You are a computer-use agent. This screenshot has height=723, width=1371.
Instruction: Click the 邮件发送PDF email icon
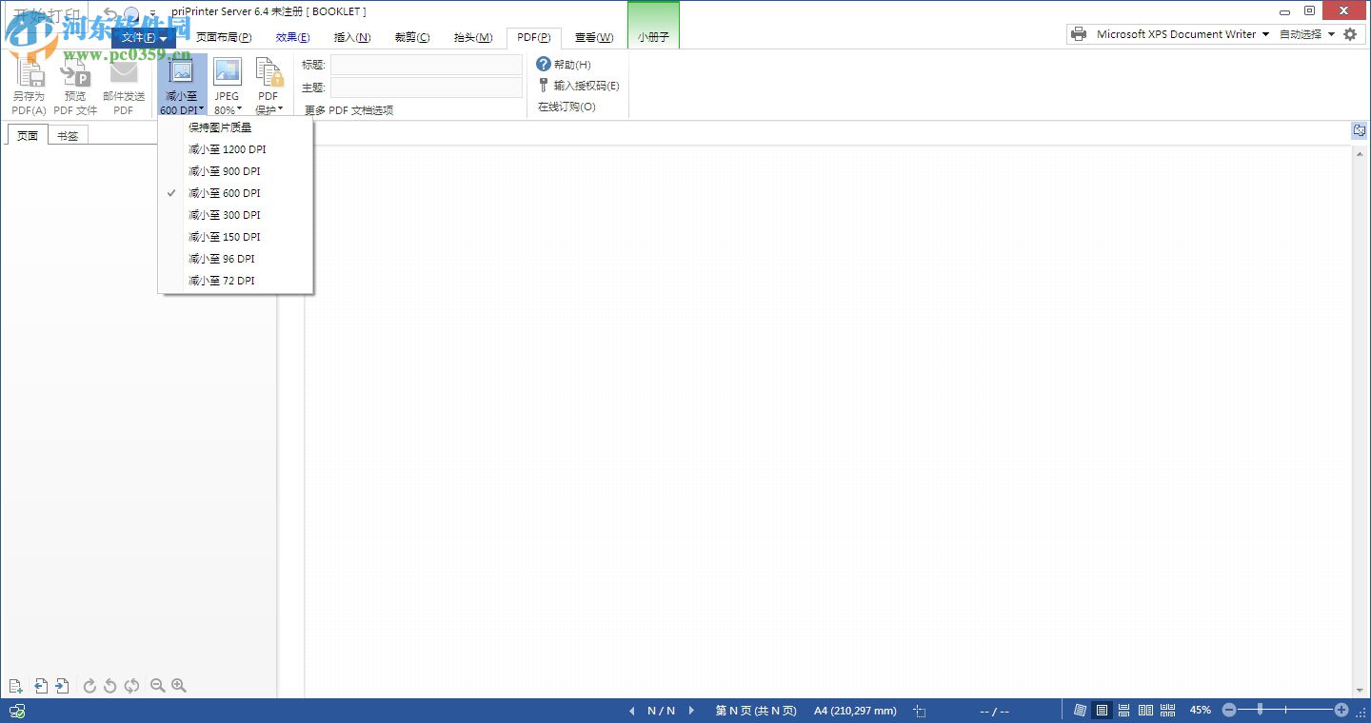point(123,84)
